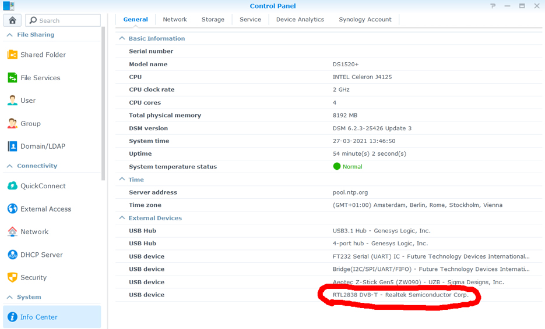Viewport: 545px width, 329px height.
Task: Select CPU value INTEL Celeron J4125
Action: pos(362,77)
